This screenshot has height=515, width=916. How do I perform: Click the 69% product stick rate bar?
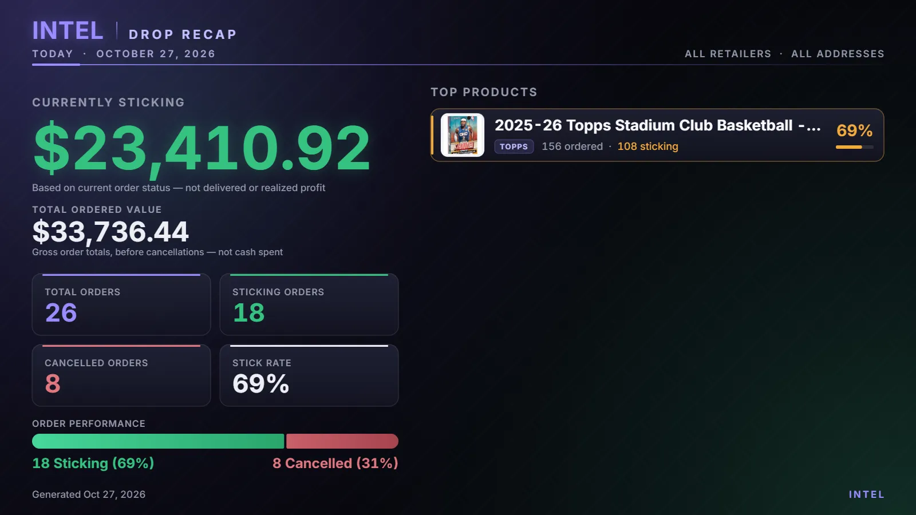[x=854, y=147]
